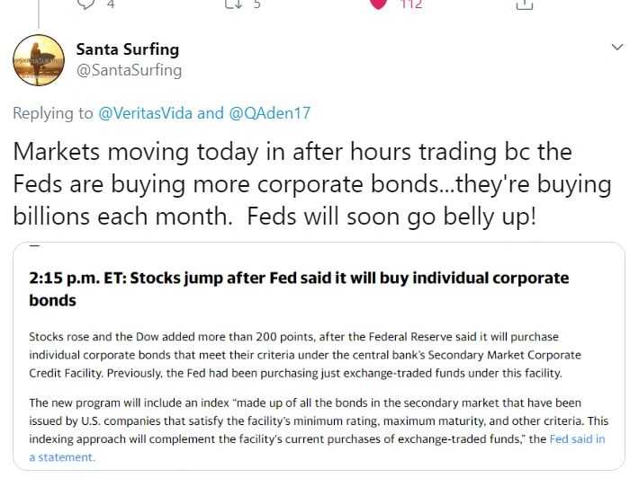639x487 pixels.
Task: Open the @VeritasVida mention link
Action: pyautogui.click(x=145, y=113)
